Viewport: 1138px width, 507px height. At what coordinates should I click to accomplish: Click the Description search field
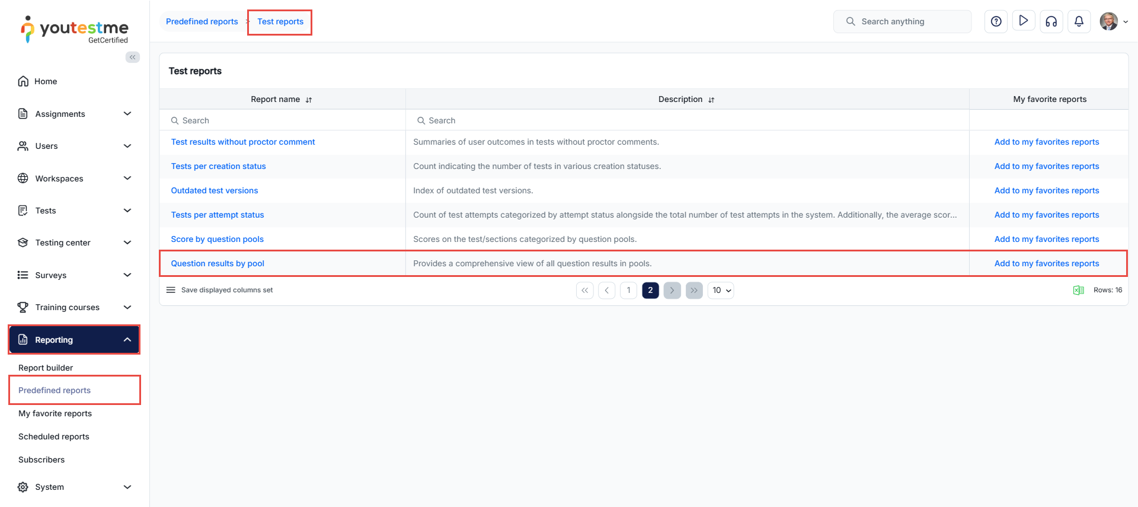click(x=688, y=120)
